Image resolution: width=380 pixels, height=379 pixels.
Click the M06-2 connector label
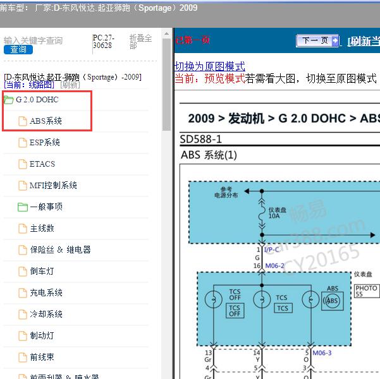pos(274,266)
